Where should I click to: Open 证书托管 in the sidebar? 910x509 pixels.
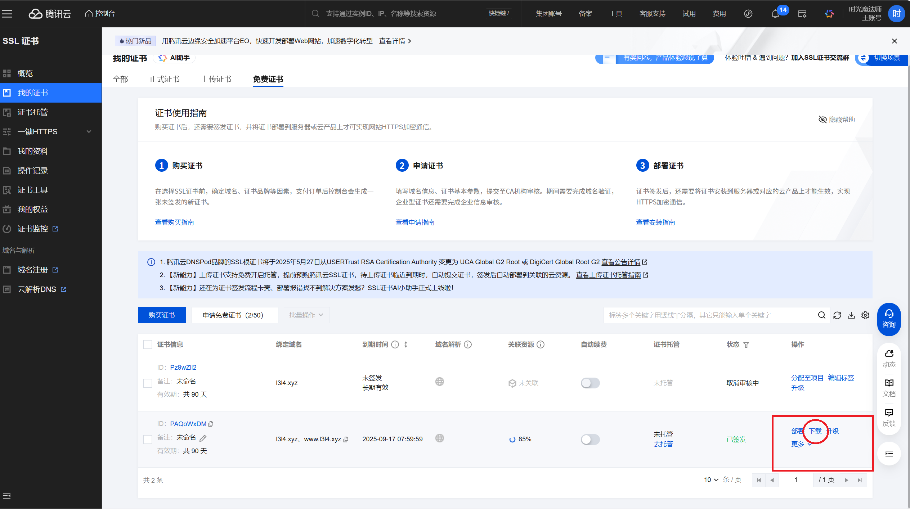(32, 112)
